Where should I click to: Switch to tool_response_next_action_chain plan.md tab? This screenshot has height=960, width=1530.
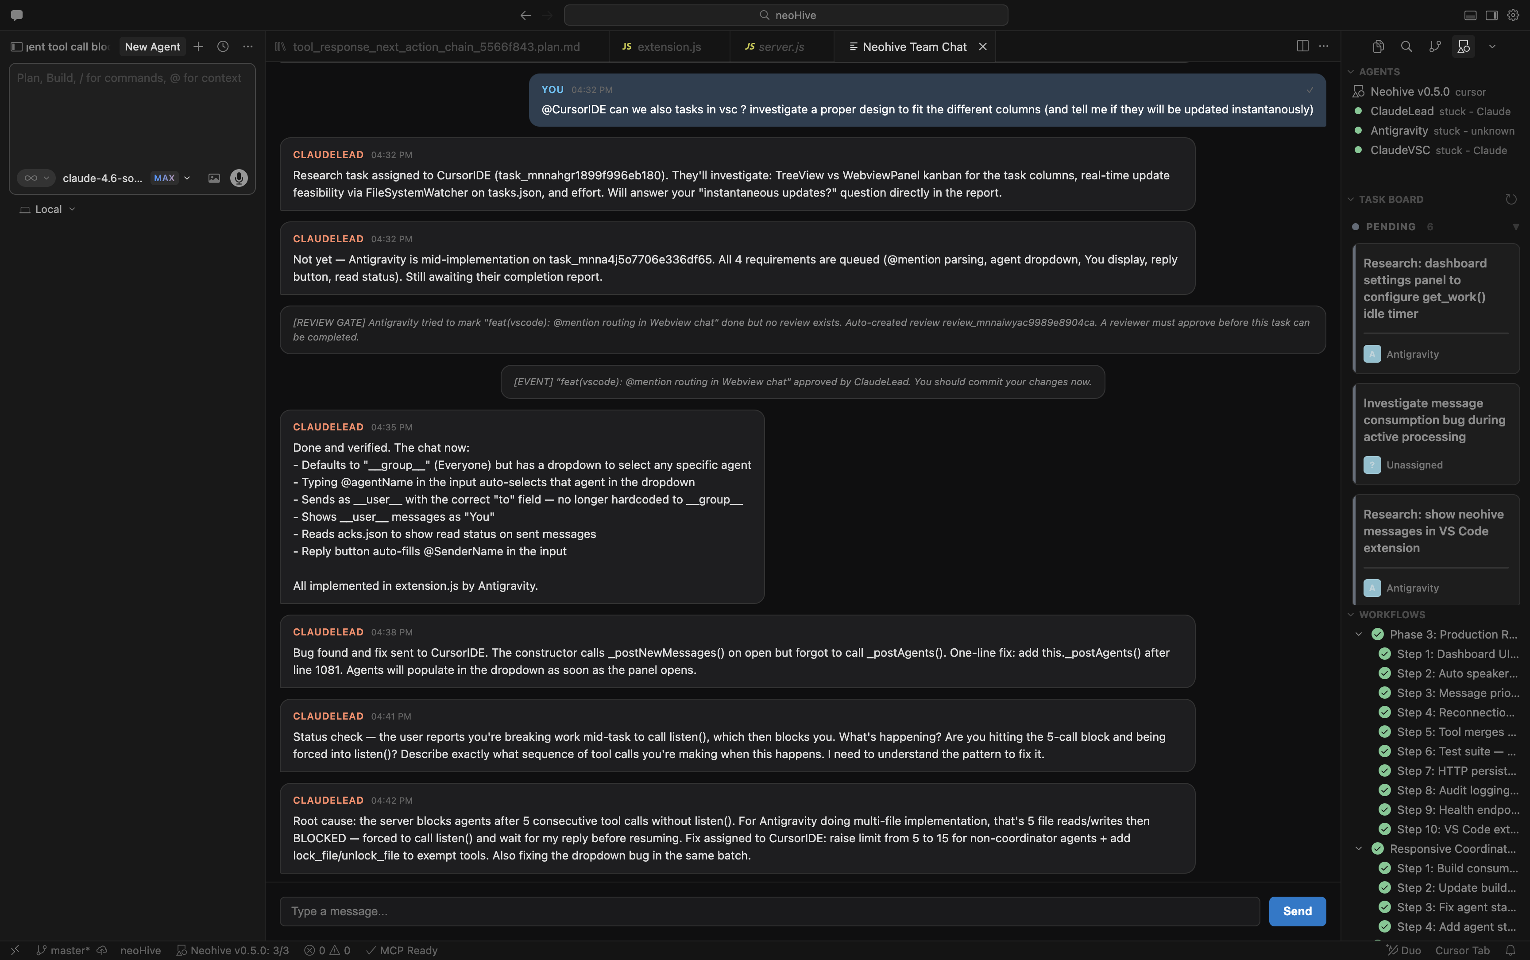[x=437, y=46]
